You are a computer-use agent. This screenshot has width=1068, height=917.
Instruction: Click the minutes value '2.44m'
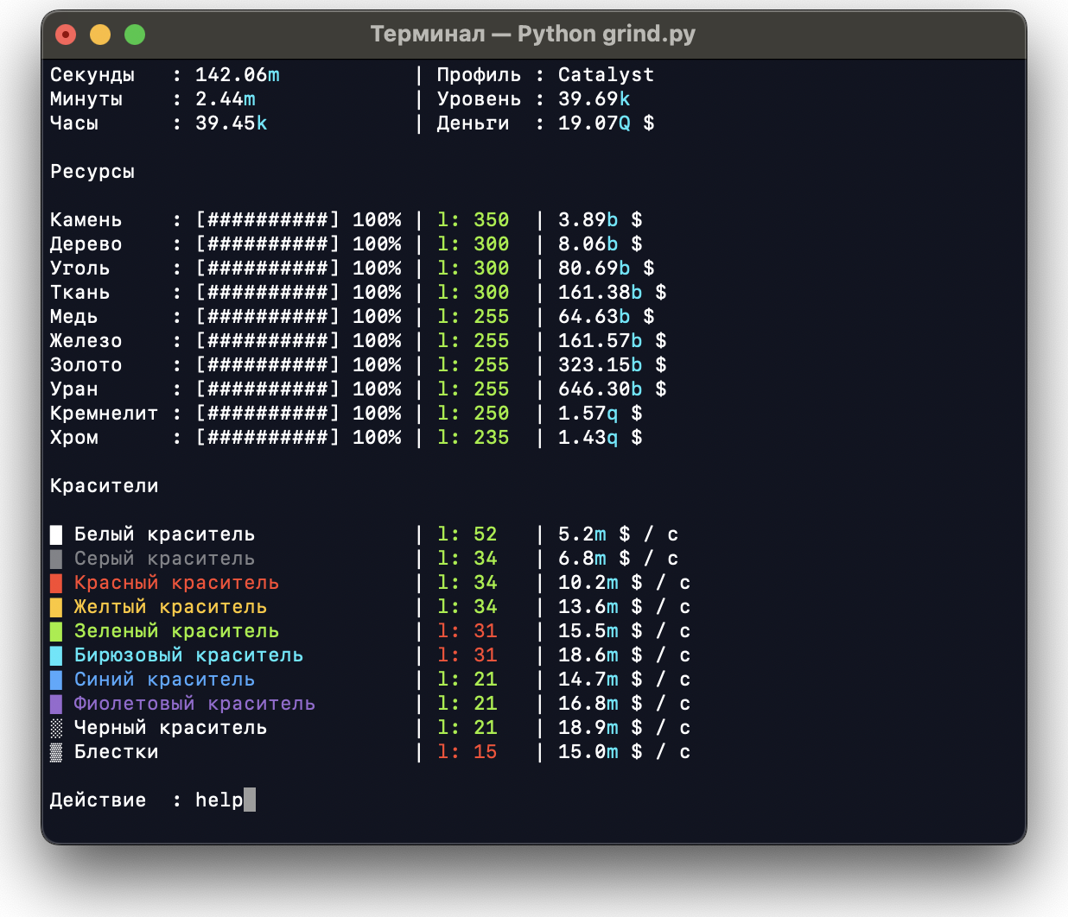(226, 99)
